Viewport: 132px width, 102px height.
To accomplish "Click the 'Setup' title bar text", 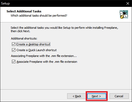I will tap(5, 3).
